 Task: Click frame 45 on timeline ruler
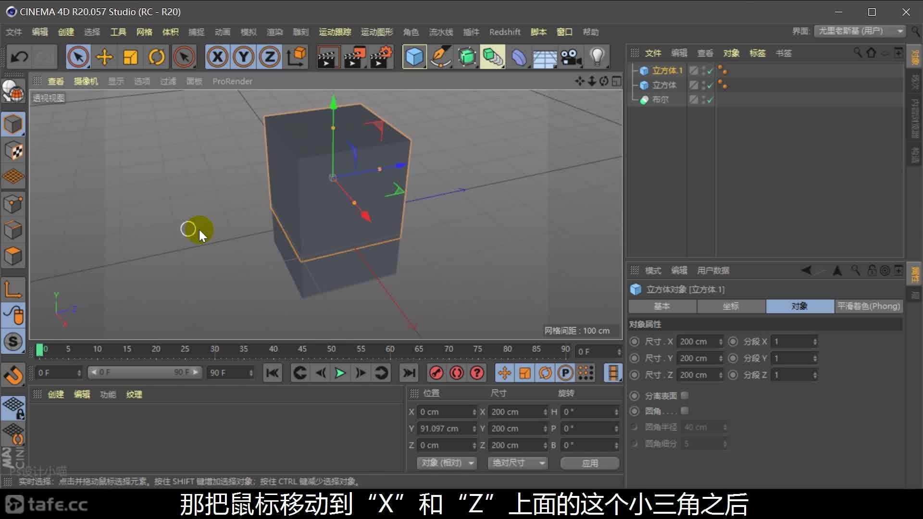[x=302, y=349]
